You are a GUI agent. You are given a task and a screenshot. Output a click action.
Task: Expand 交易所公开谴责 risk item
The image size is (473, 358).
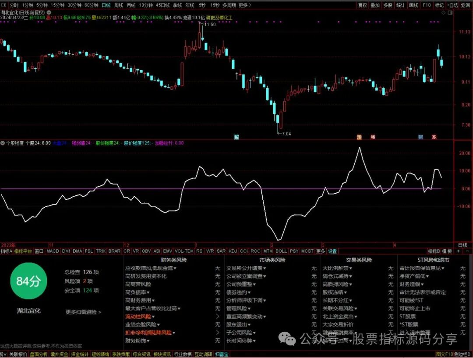point(246,268)
